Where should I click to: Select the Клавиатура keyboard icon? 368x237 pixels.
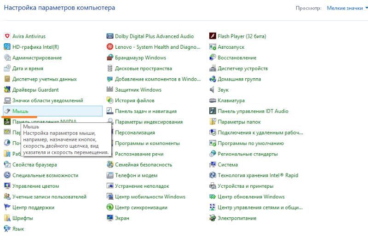pos(213,101)
